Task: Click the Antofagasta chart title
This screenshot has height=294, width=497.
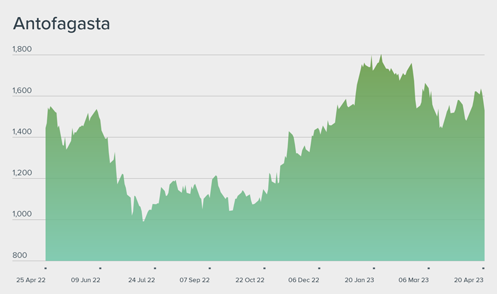Action: point(62,24)
